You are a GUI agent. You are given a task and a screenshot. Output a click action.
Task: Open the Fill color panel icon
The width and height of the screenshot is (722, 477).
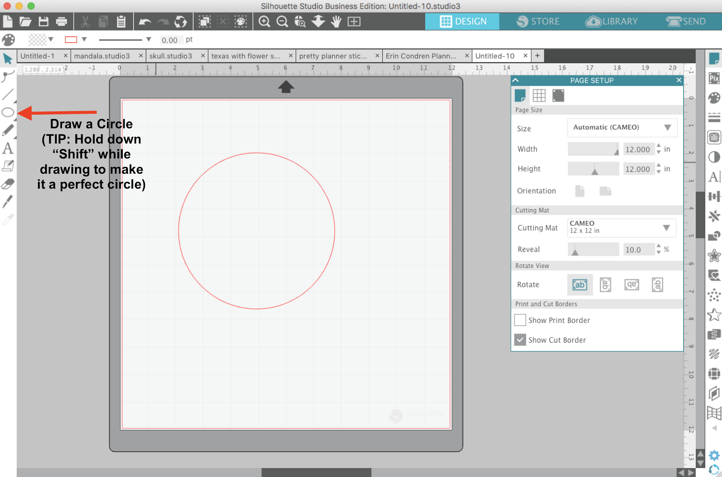(x=8, y=40)
